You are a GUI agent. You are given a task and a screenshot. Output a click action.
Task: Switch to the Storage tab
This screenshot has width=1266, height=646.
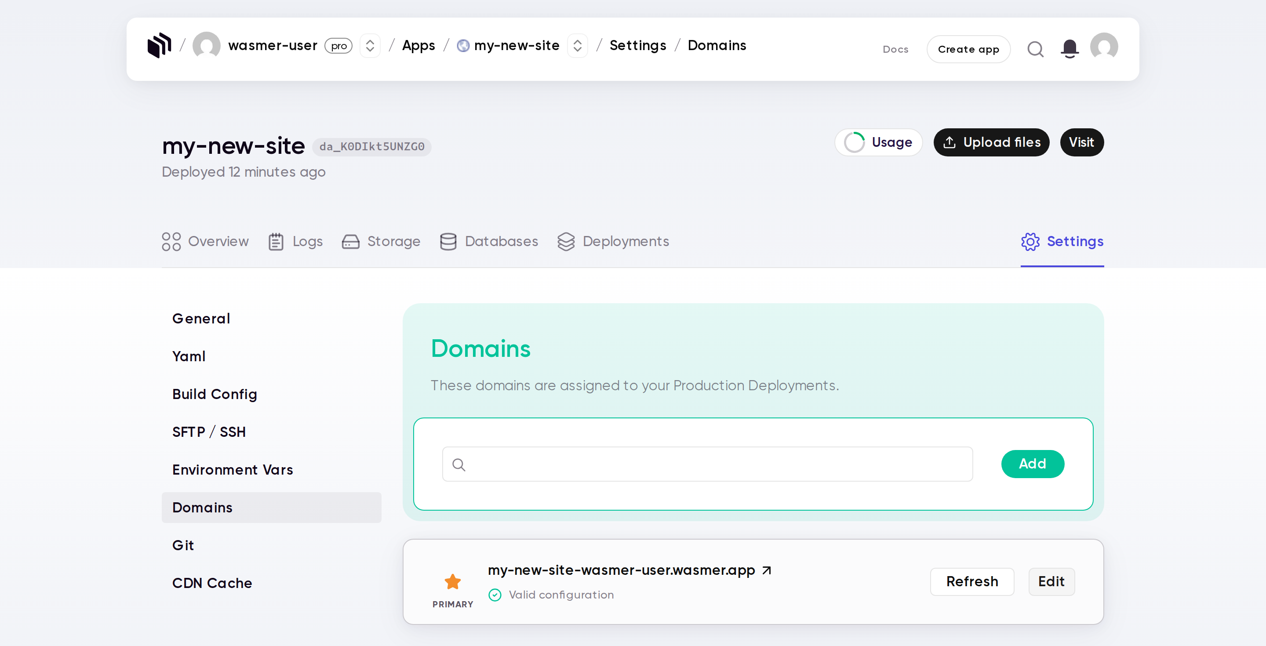(381, 242)
